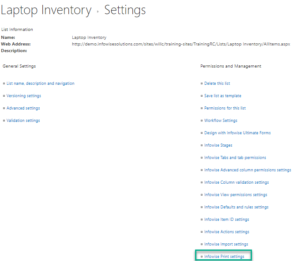
Task: Open Infowise Import settings
Action: coord(226,244)
